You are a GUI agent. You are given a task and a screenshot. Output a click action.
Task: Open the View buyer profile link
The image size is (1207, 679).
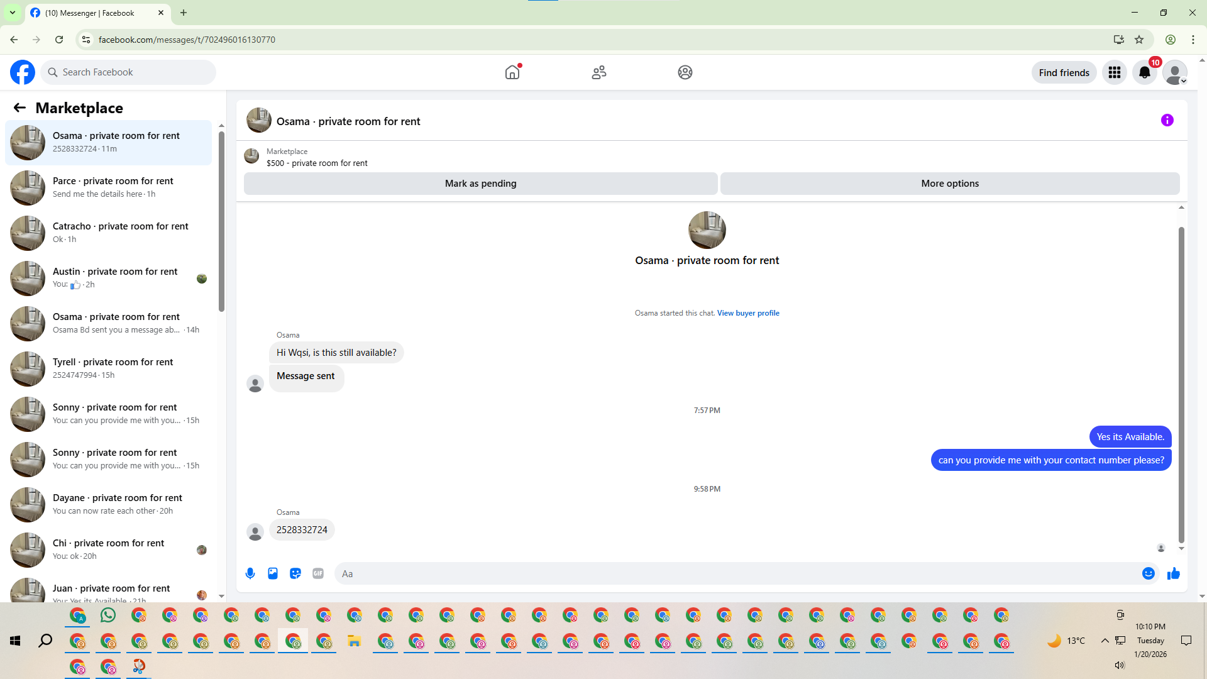click(748, 313)
